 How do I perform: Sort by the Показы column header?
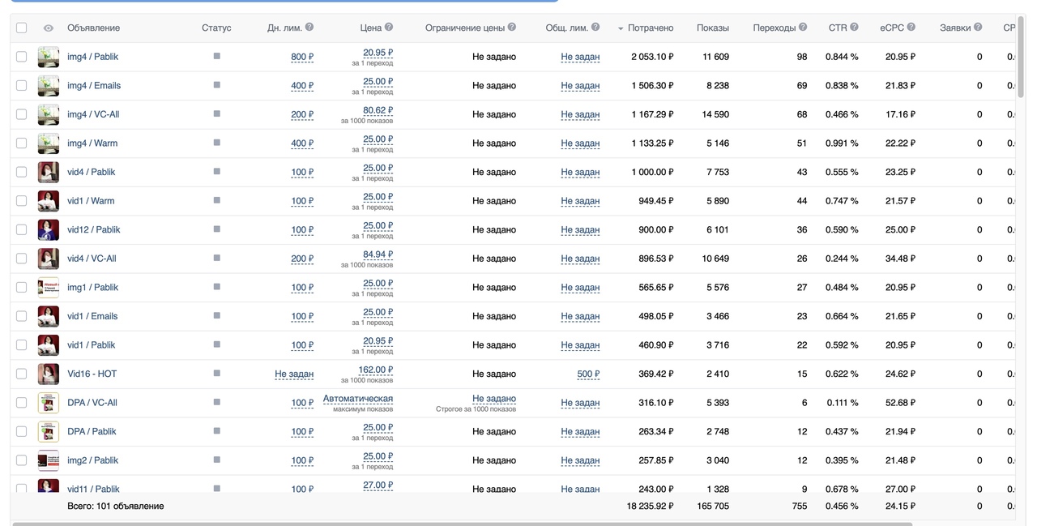[712, 28]
